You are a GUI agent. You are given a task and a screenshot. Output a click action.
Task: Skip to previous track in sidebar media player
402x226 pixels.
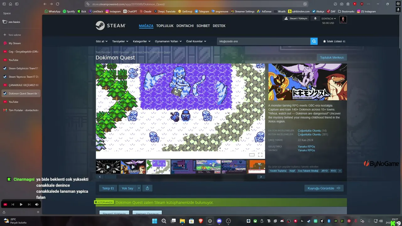tap(13, 204)
